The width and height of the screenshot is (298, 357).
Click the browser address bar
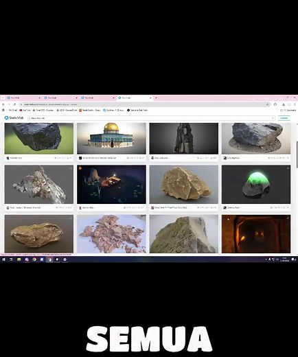144,104
